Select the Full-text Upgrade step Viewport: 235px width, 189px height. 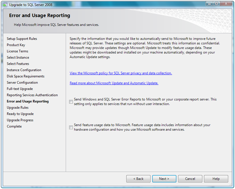point(20,89)
